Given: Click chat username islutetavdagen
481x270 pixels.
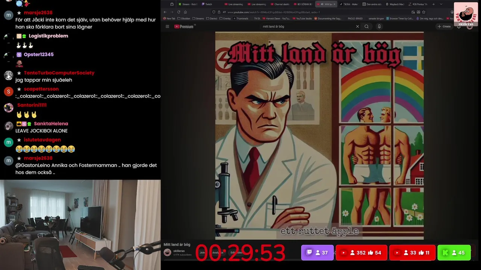Looking at the screenshot, I should pyautogui.click(x=42, y=140).
